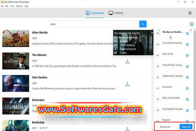
Task: Click 1080P,4628kbps video quality text
Action: 127,45
